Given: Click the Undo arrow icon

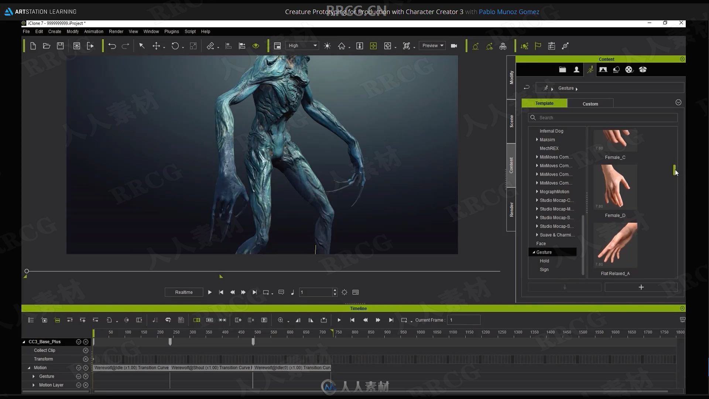Looking at the screenshot, I should [112, 46].
